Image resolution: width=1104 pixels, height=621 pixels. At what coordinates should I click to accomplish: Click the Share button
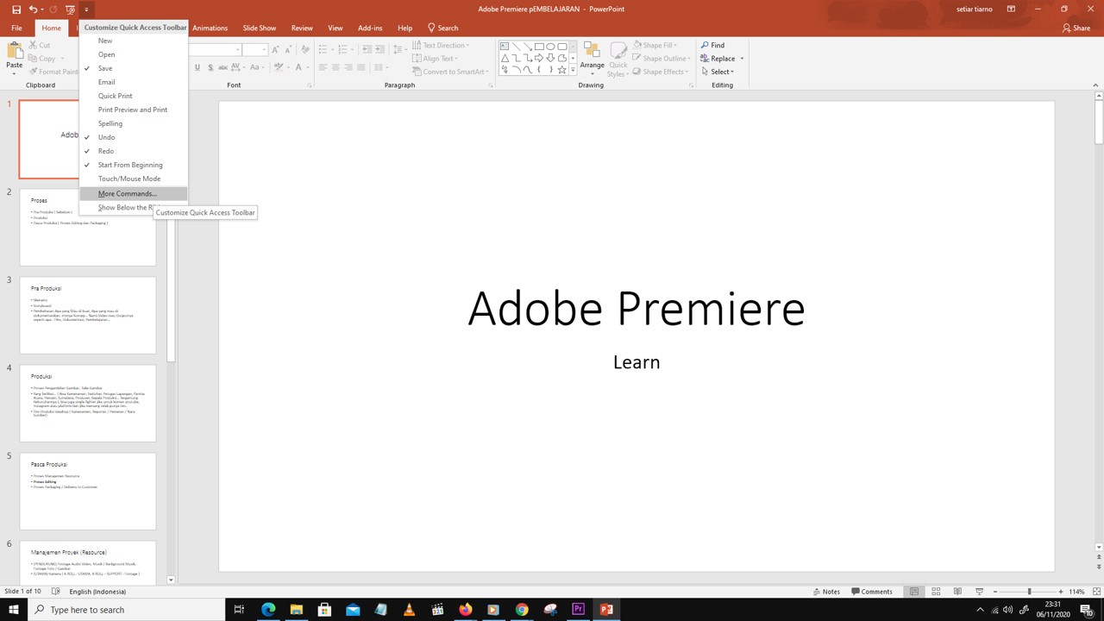click(x=1076, y=28)
